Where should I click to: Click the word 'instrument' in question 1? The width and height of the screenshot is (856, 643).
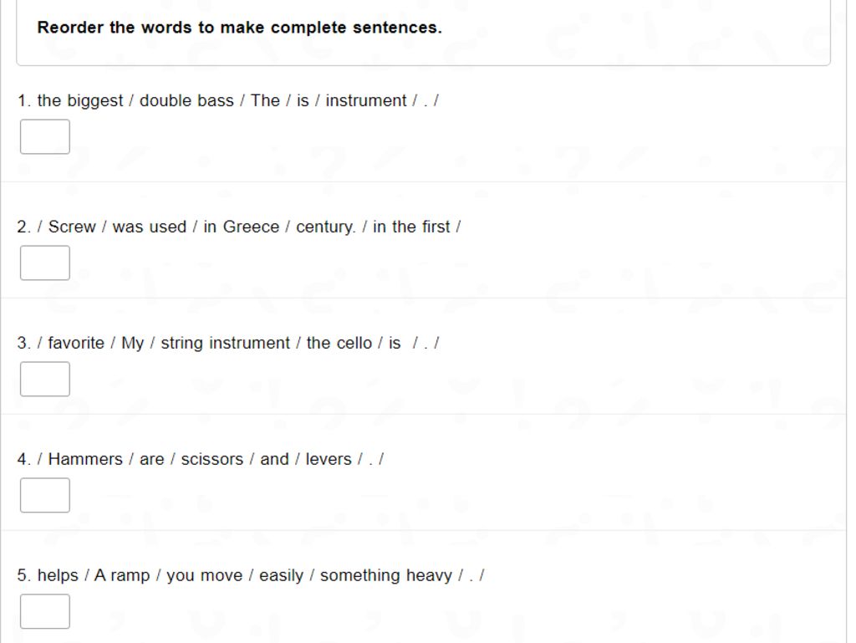pyautogui.click(x=366, y=100)
